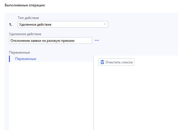Open the Тип действия dropdown arrow

pos(105,25)
